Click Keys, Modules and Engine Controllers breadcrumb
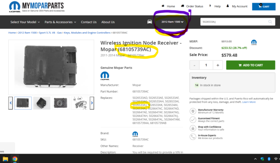This screenshot has width=280, height=163. coord(87,33)
